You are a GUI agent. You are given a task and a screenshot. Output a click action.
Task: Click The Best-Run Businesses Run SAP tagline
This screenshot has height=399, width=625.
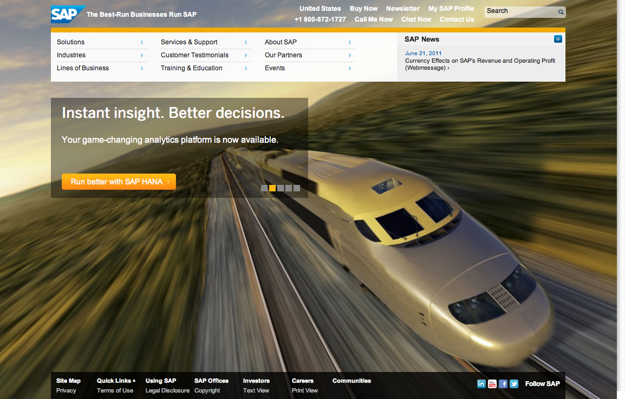point(141,14)
